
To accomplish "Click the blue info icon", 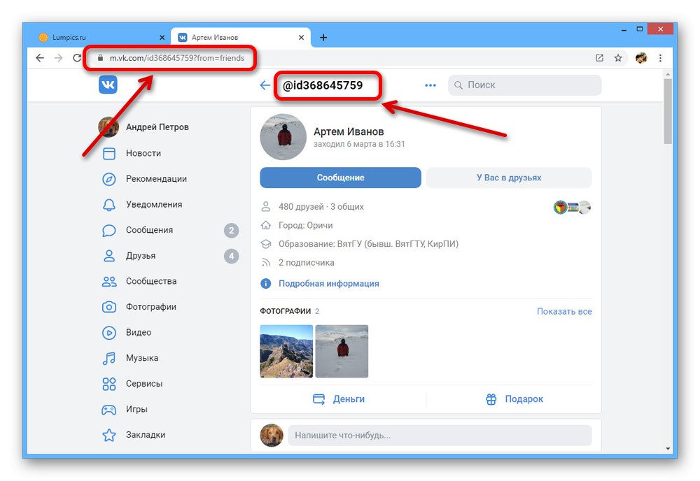I will coord(265,284).
